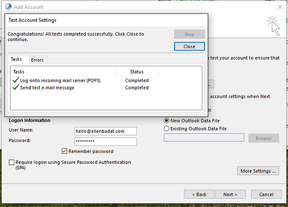
Task: Click the Close button in Test Account Settings
Action: point(190,47)
